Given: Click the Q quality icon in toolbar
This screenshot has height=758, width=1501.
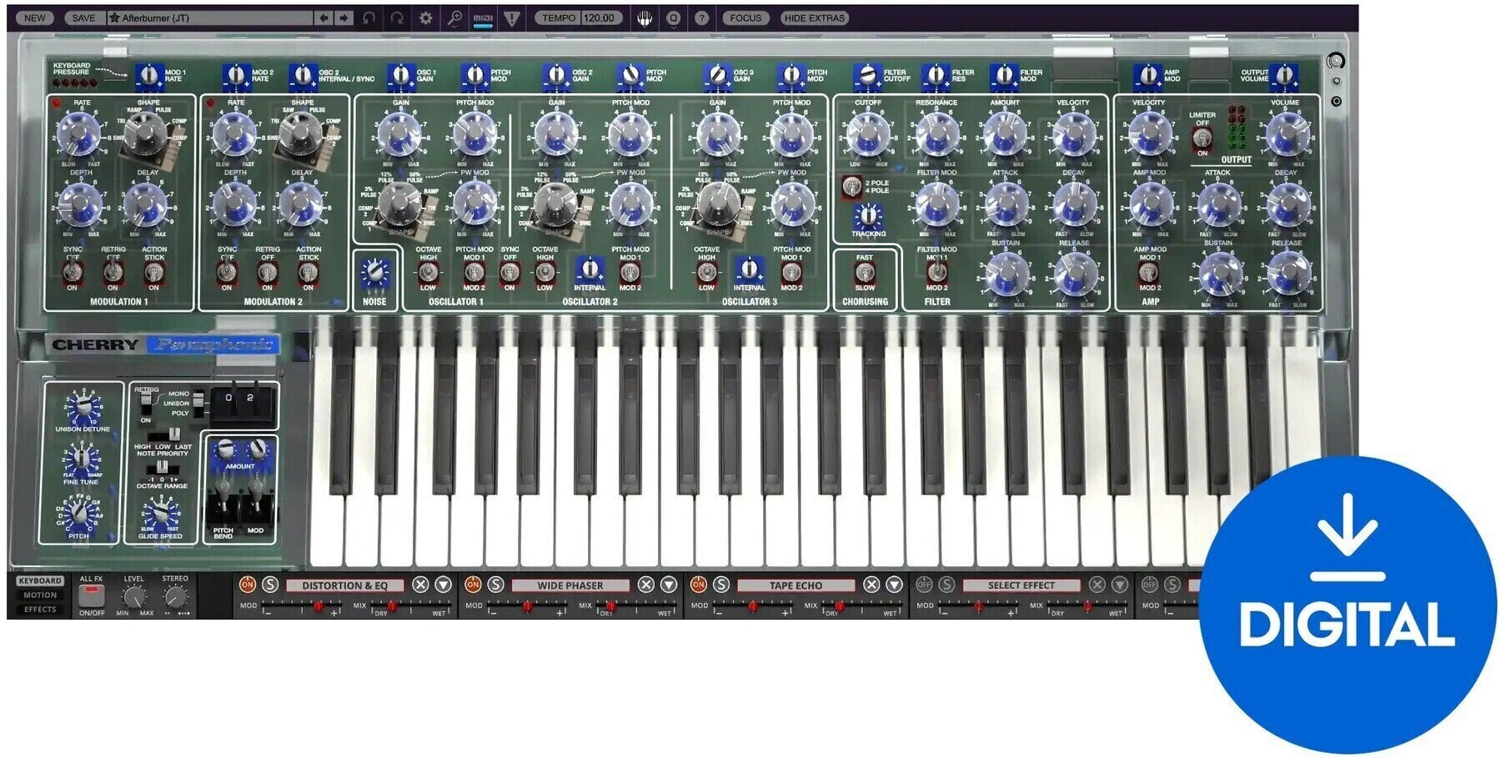Looking at the screenshot, I should (673, 18).
